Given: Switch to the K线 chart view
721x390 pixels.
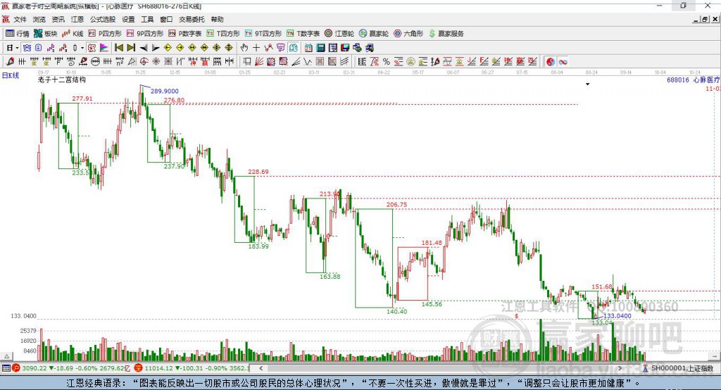Looking at the screenshot, I should click(x=73, y=34).
